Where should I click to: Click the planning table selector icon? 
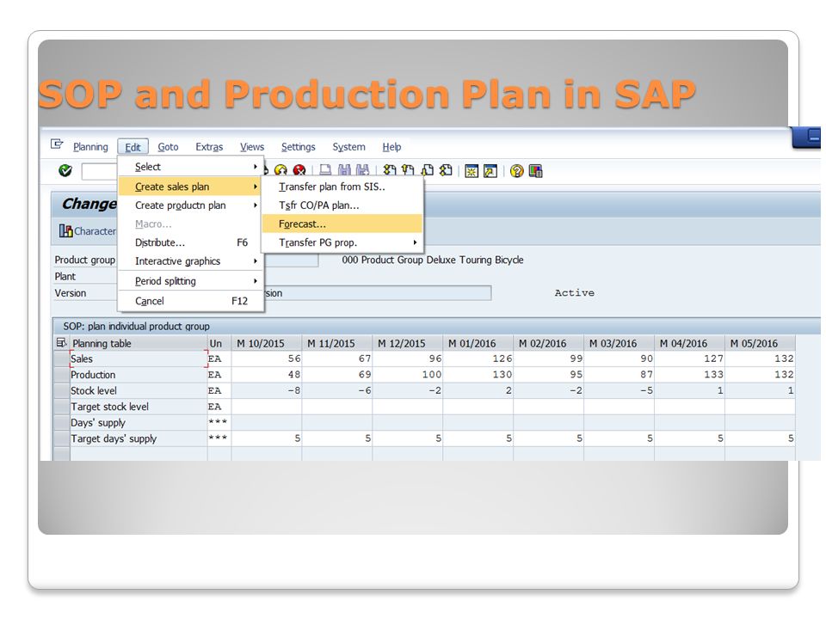click(61, 343)
